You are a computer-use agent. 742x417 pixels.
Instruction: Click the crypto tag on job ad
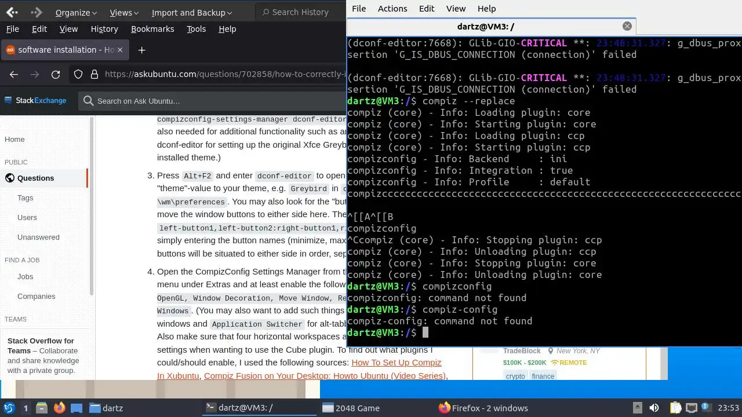click(515, 376)
